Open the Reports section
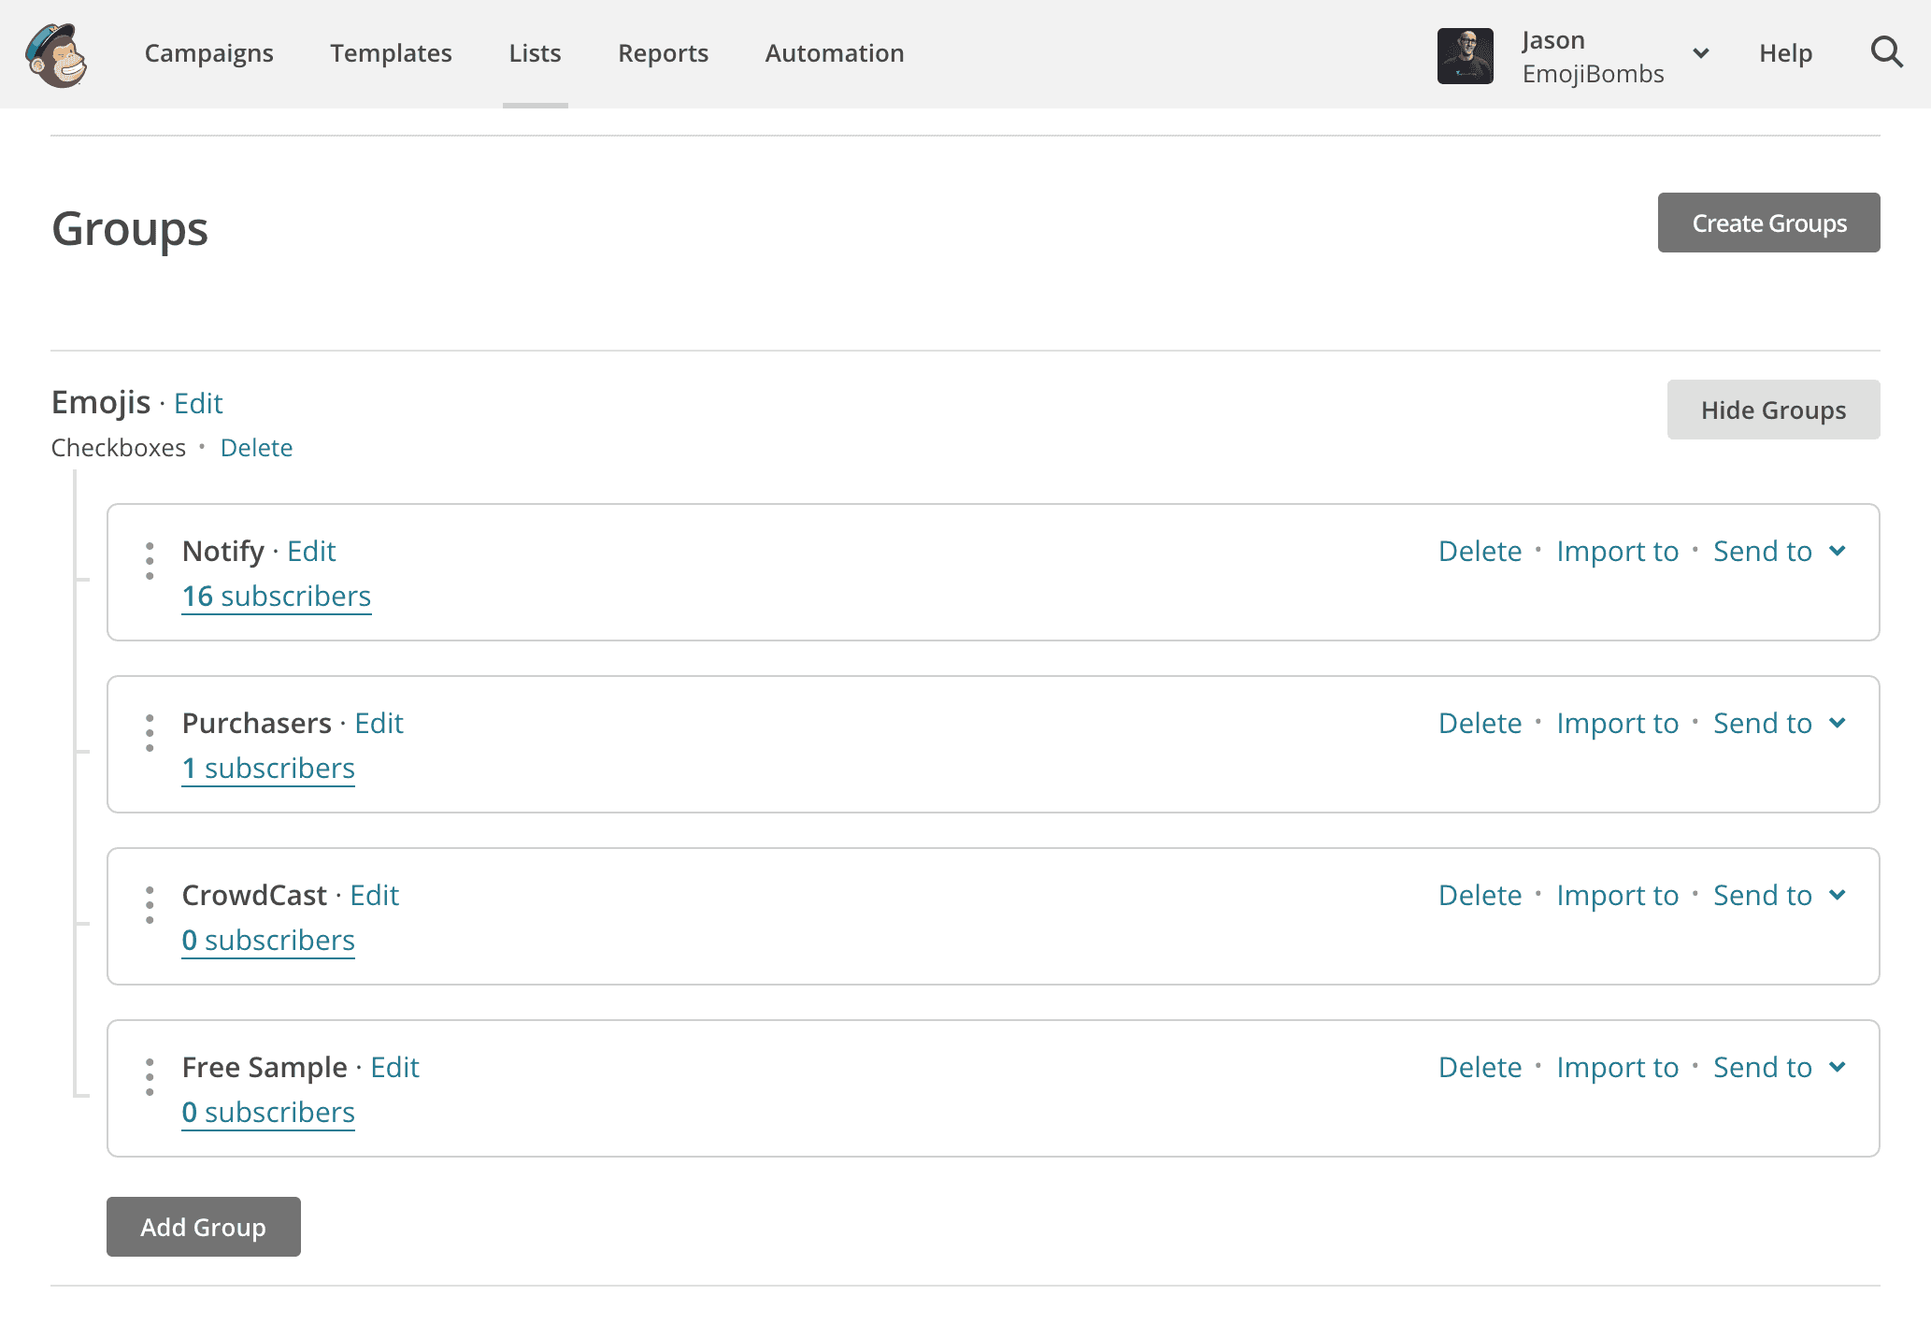This screenshot has width=1931, height=1324. [663, 53]
